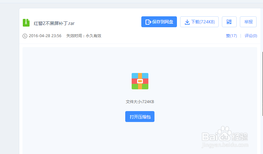Click the colorful archive package icon
This screenshot has height=154, width=263.
pos(140,81)
